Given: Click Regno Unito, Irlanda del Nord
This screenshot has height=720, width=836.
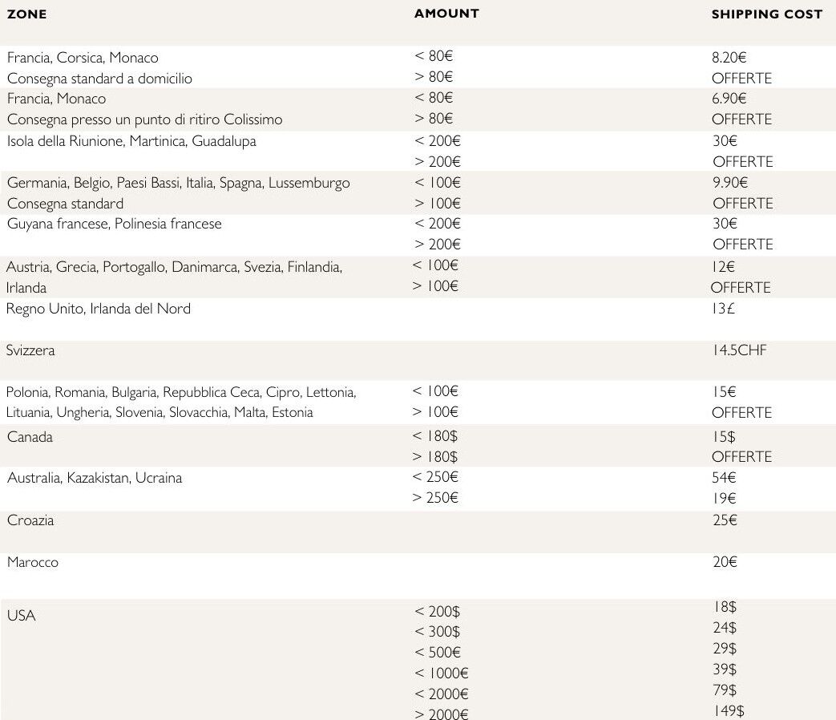Looking at the screenshot, I should (99, 309).
